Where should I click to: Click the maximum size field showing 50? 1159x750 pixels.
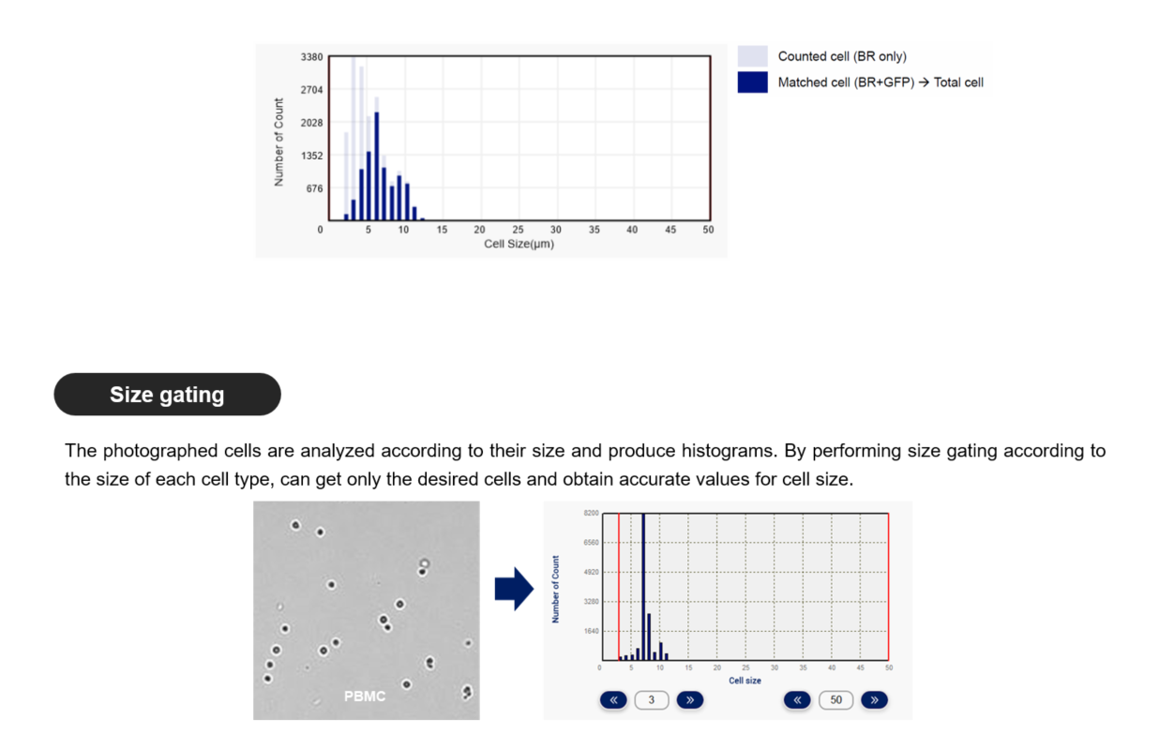tap(835, 699)
